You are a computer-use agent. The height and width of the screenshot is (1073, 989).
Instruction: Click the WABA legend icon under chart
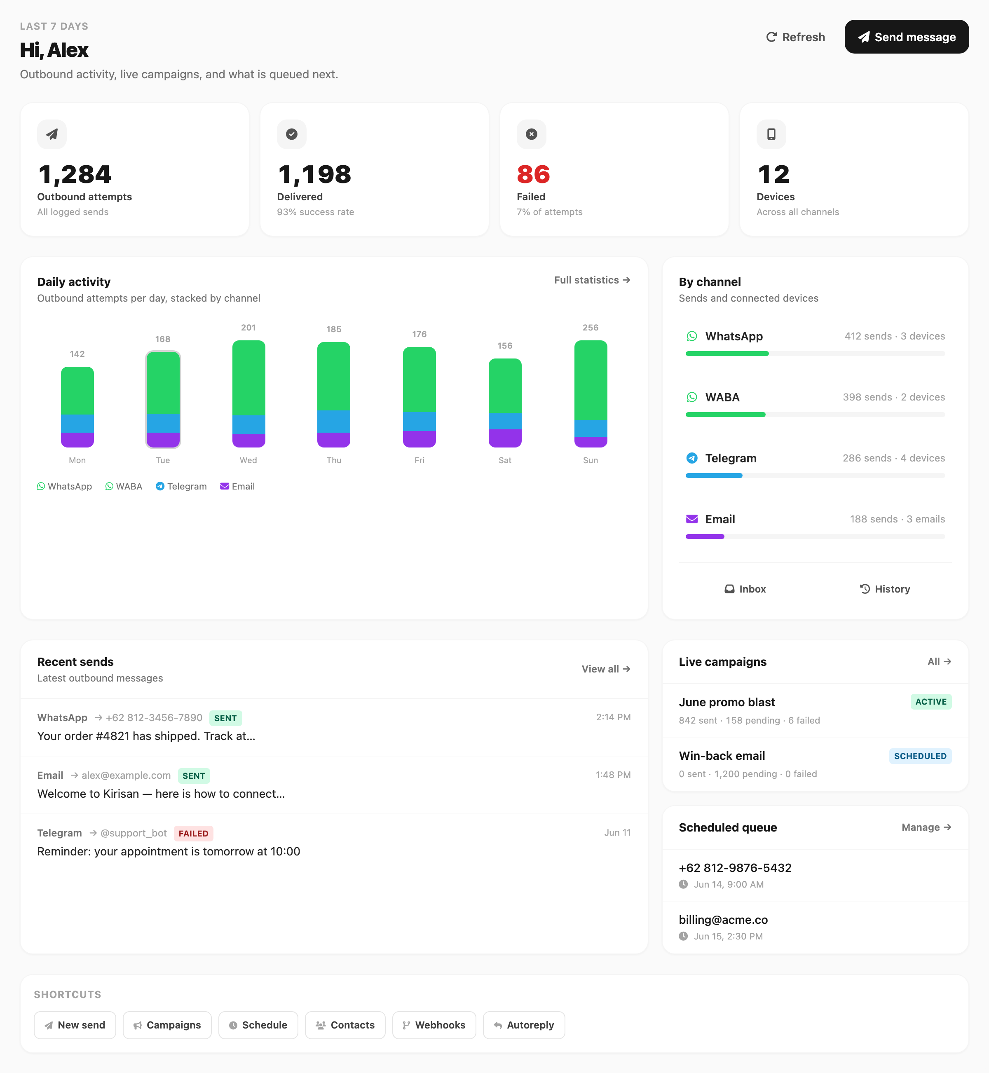pos(109,486)
